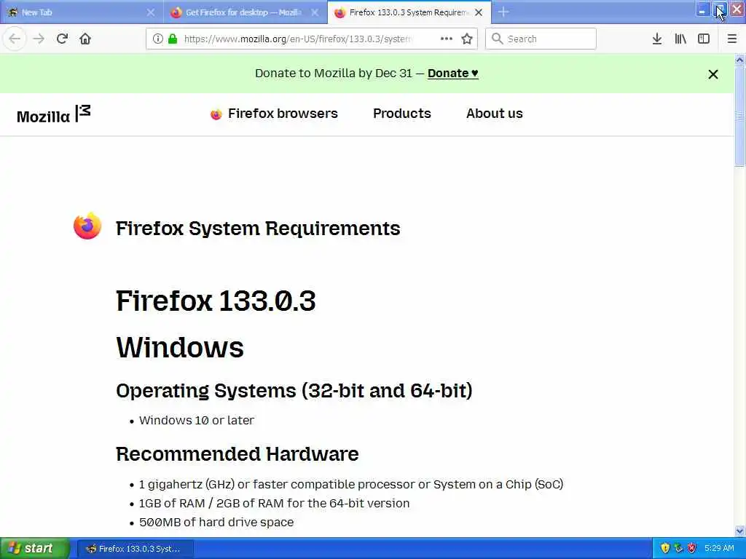Open the About us navigation menu
Viewport: 746px width, 559px height.
tap(495, 114)
